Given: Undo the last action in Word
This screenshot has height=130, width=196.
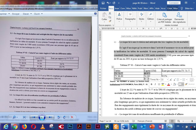Looking at the screenshot, I should (x=108, y=3).
